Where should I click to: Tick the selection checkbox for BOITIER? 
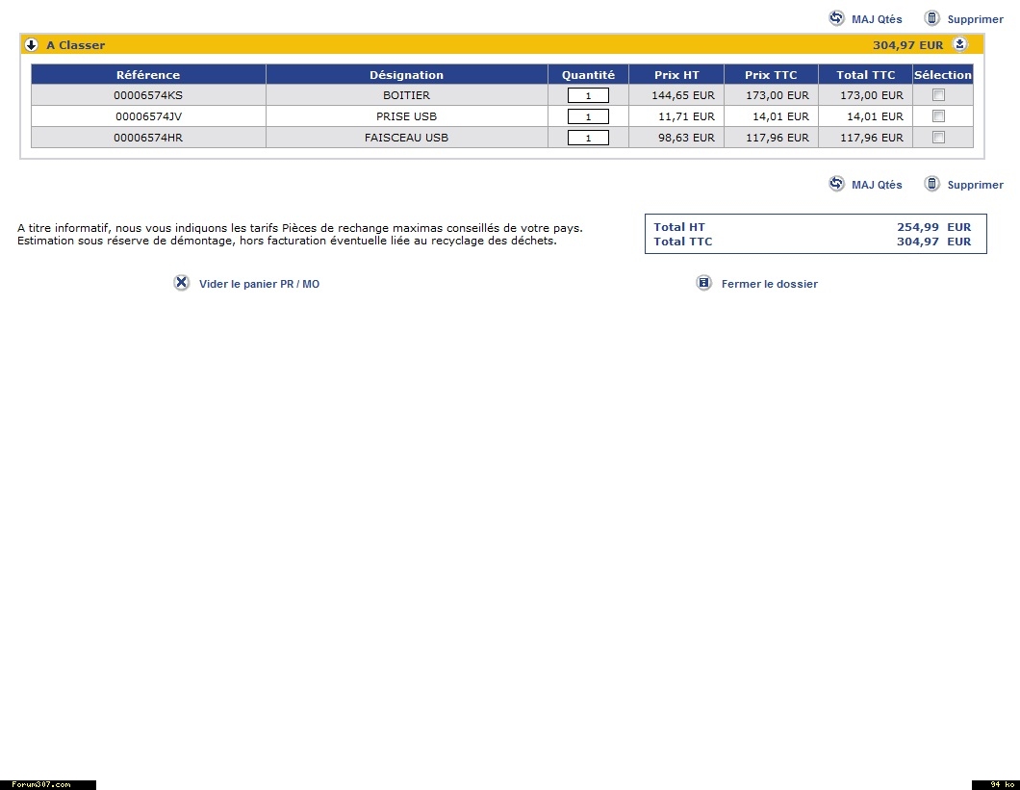[939, 95]
